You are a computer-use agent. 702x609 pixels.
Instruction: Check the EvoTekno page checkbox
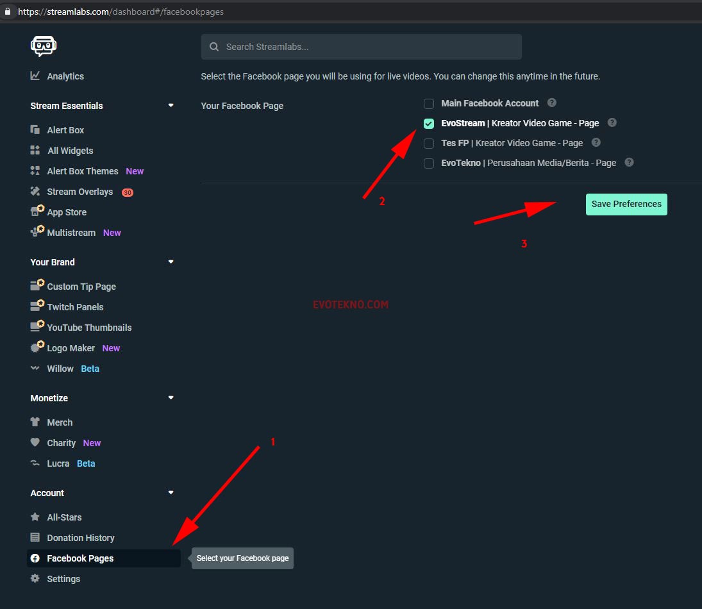[429, 163]
